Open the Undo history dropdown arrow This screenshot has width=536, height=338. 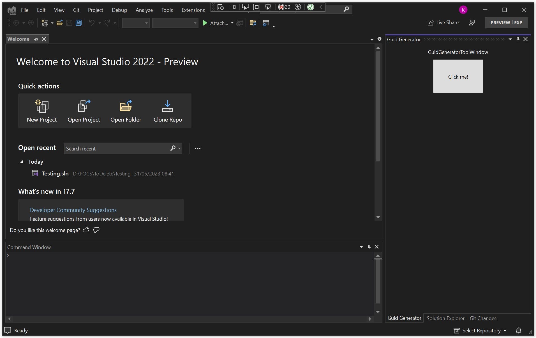coord(100,23)
